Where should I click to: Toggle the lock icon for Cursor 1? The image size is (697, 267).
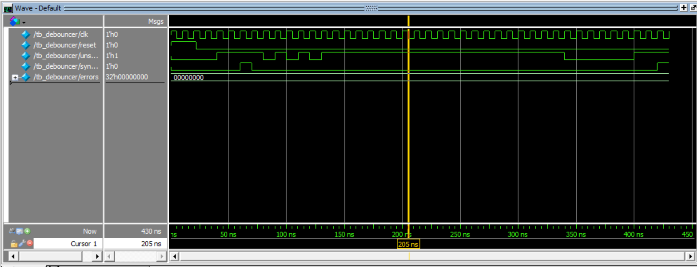13,244
